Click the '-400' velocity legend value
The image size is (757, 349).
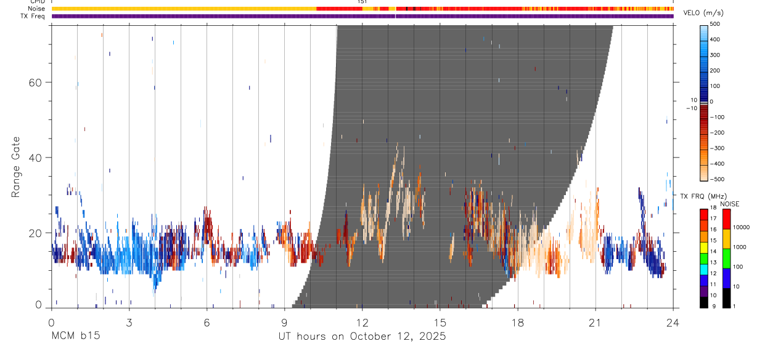click(717, 164)
